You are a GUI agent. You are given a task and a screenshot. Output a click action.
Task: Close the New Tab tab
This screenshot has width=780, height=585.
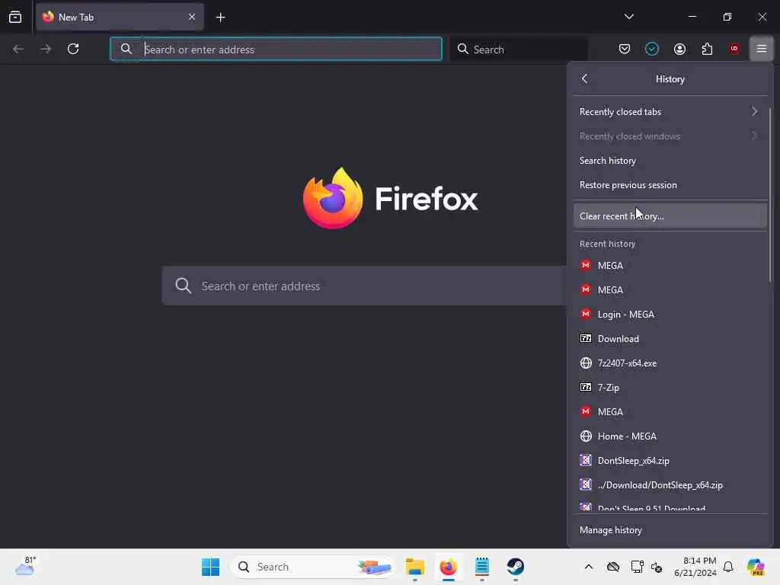click(191, 17)
